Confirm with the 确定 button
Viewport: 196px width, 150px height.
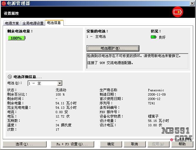point(111,144)
